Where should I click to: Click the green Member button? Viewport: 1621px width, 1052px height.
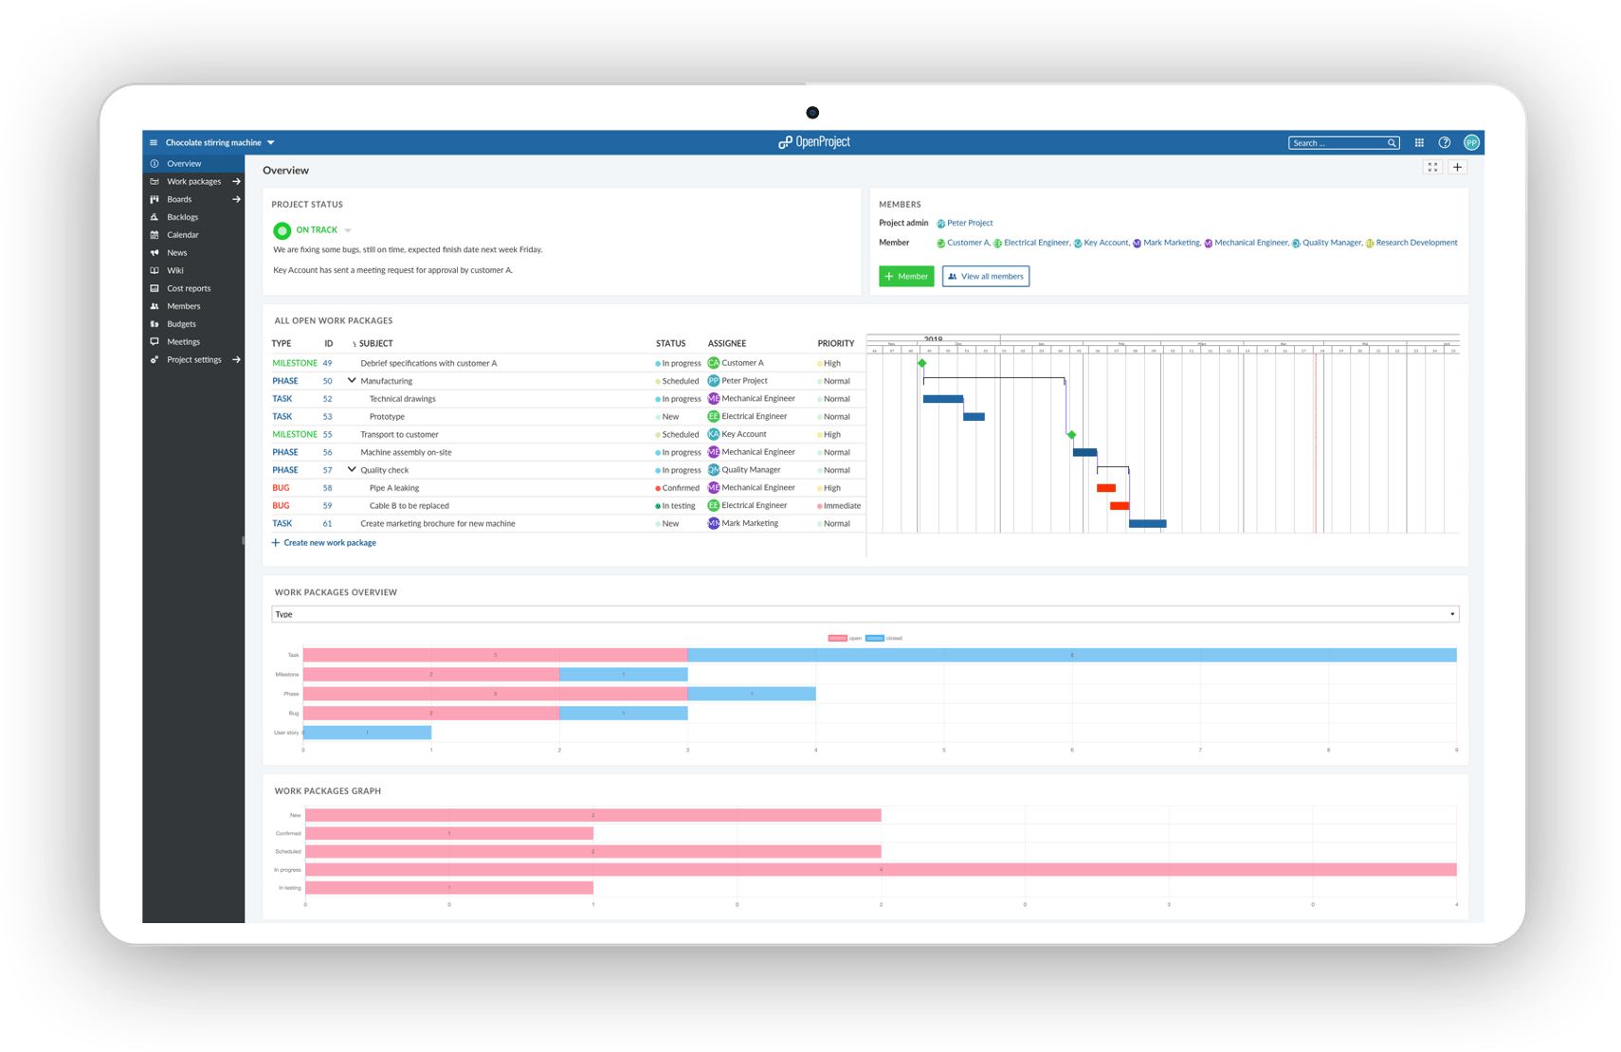pyautogui.click(x=906, y=277)
